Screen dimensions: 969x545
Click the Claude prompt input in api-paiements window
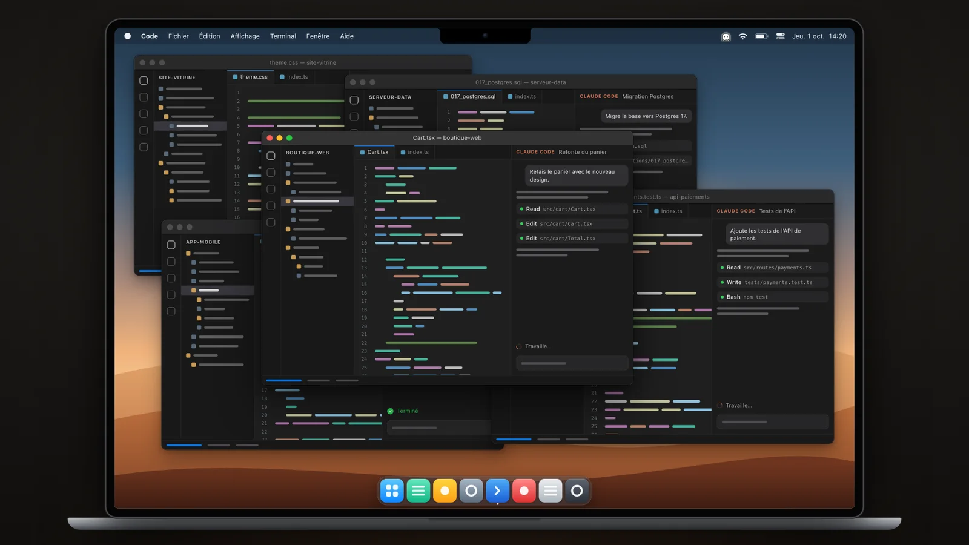click(x=772, y=421)
